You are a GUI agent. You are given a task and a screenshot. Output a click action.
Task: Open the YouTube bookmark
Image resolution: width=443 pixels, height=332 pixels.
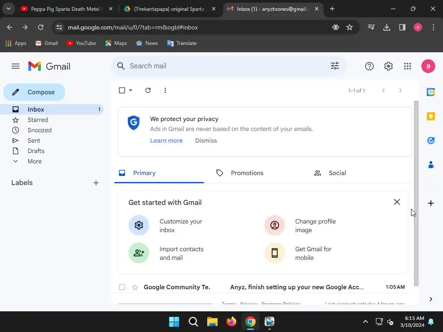pos(81,43)
